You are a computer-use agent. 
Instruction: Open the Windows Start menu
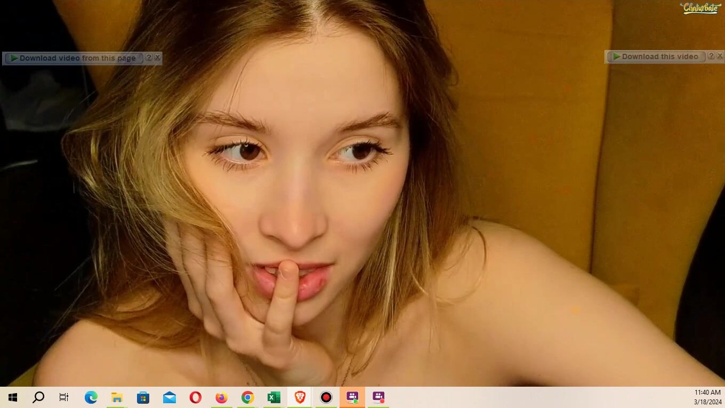click(x=12, y=397)
